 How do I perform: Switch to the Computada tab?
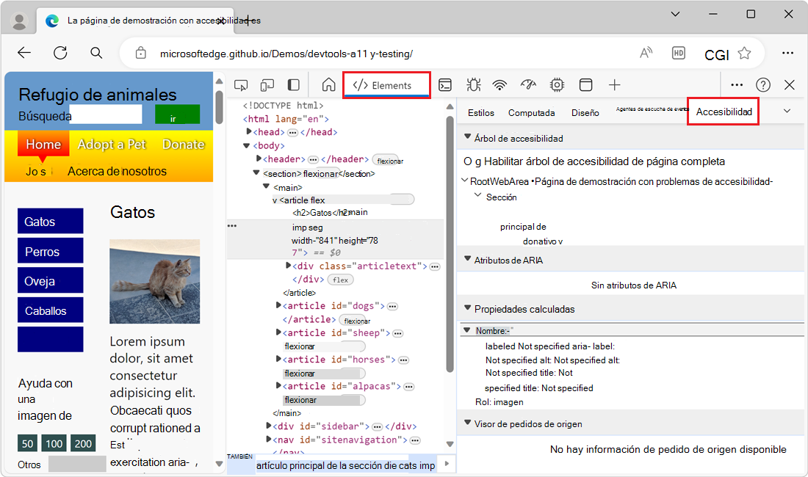[531, 113]
